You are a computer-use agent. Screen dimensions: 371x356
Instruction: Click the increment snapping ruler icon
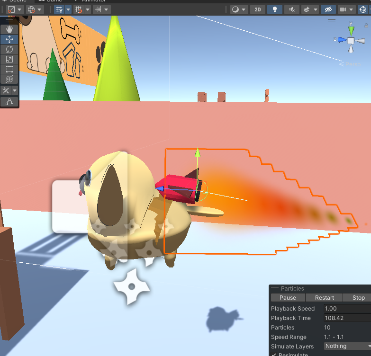[x=98, y=9]
